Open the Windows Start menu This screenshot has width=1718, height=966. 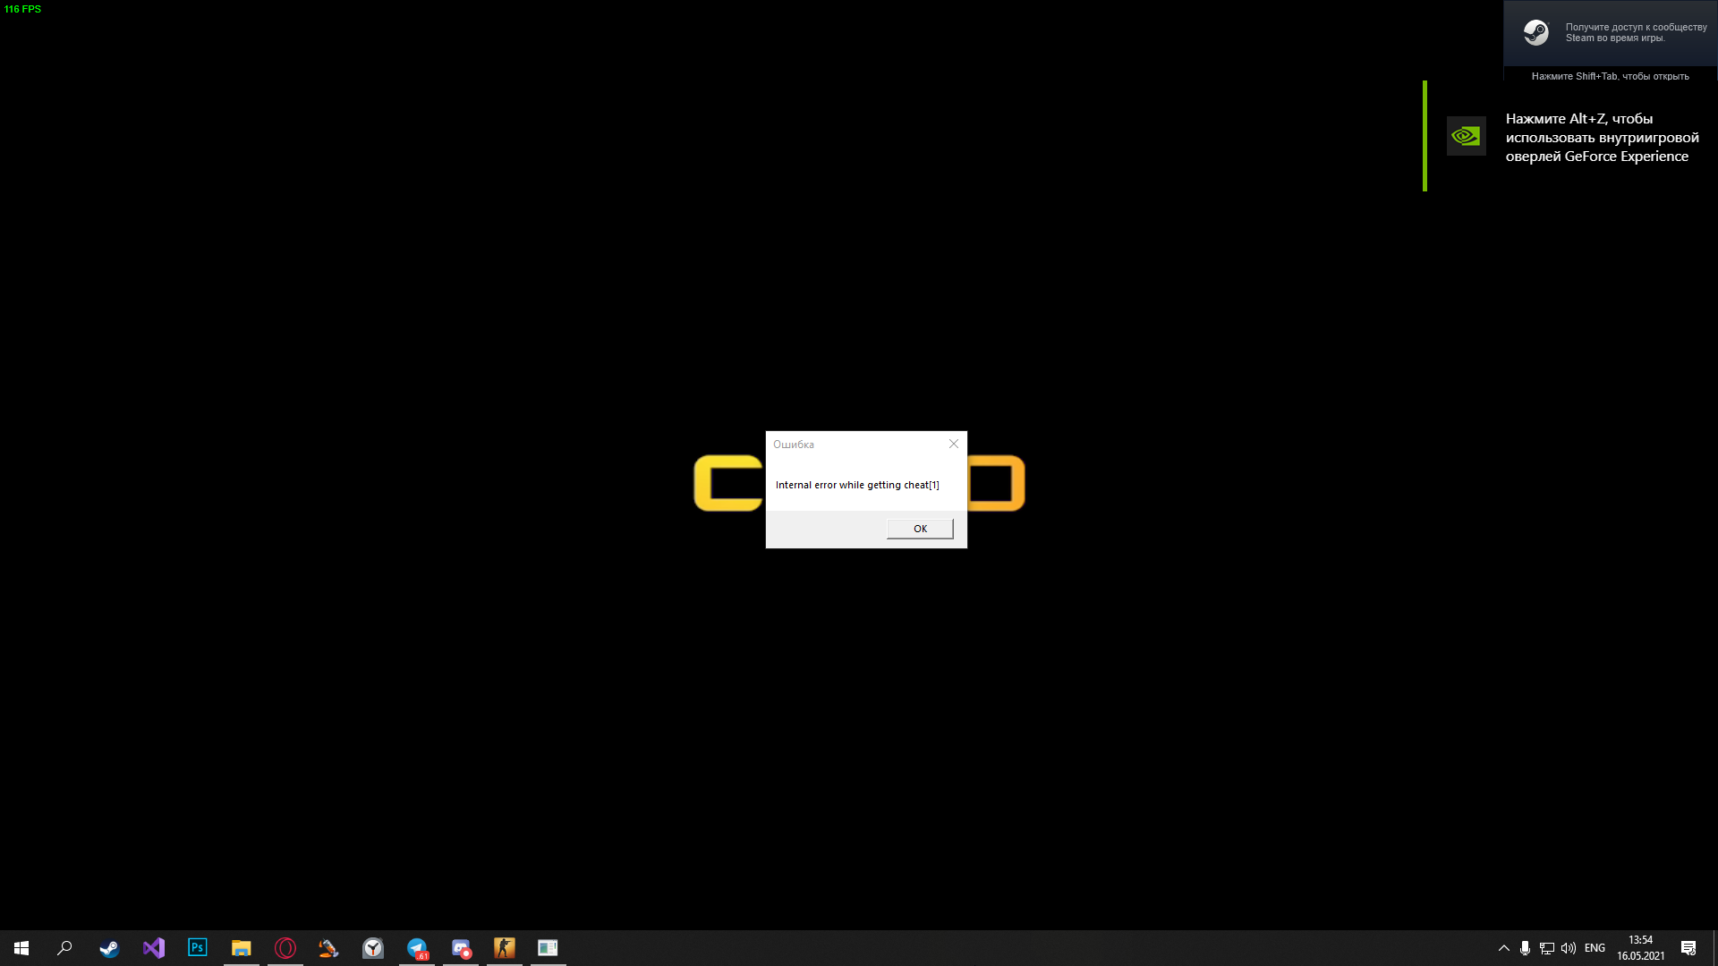[21, 948]
